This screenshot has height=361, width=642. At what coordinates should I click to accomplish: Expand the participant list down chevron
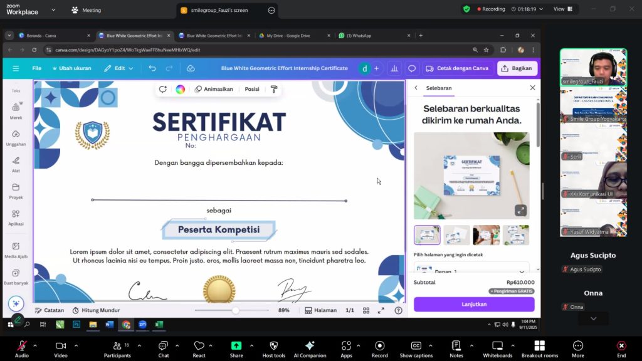(x=593, y=319)
